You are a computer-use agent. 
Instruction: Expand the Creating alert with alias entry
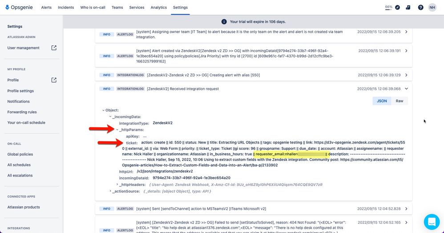click(x=406, y=75)
